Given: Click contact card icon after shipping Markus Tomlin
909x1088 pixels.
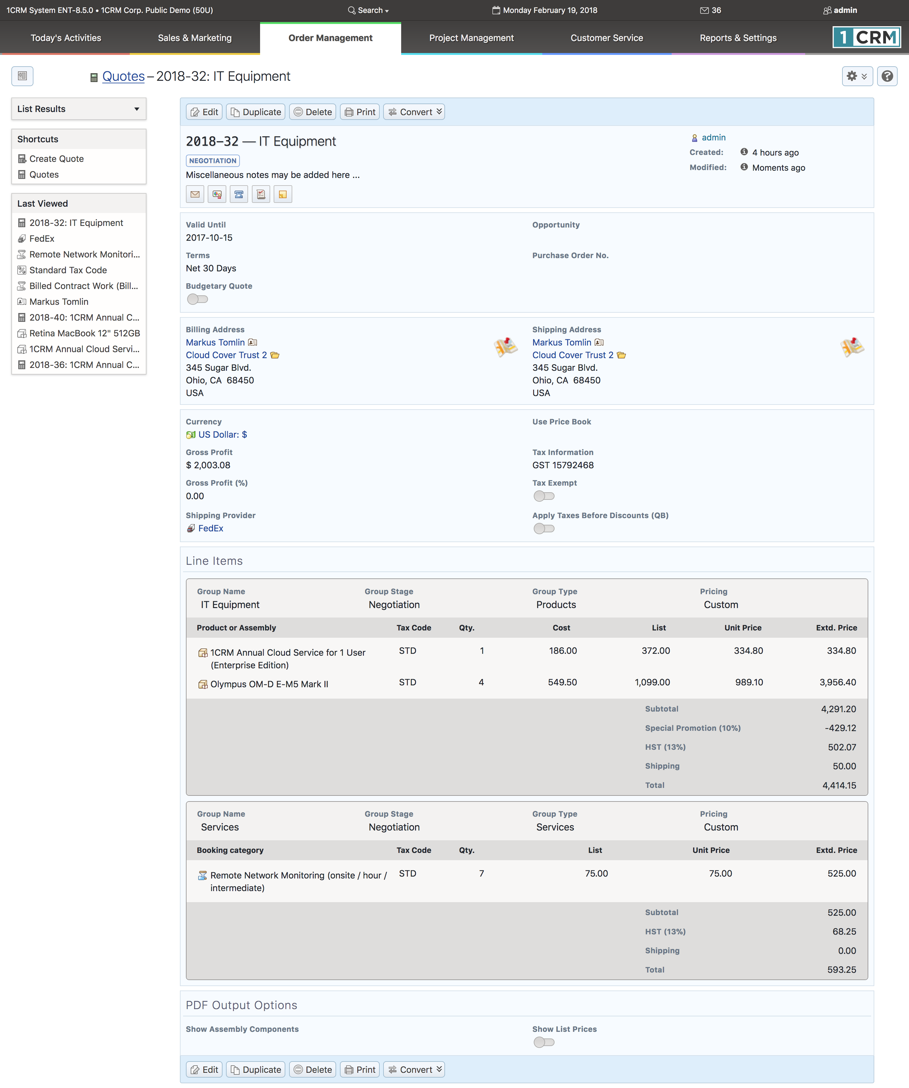Looking at the screenshot, I should point(599,342).
